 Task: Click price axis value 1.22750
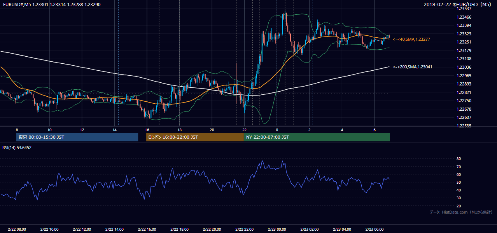[x=464, y=101]
